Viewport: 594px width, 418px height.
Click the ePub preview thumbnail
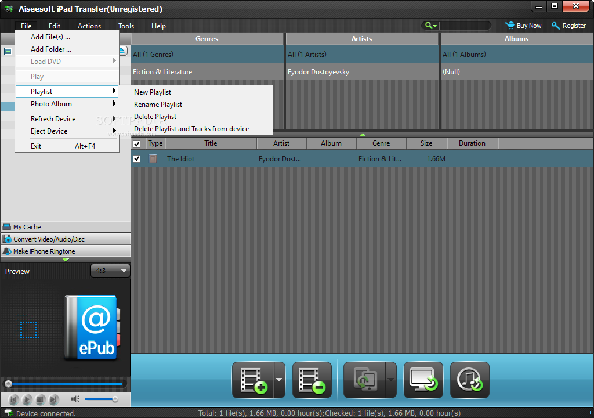[92, 328]
